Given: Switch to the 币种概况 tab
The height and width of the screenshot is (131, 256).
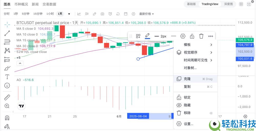Looking at the screenshot, I should [x=21, y=4].
